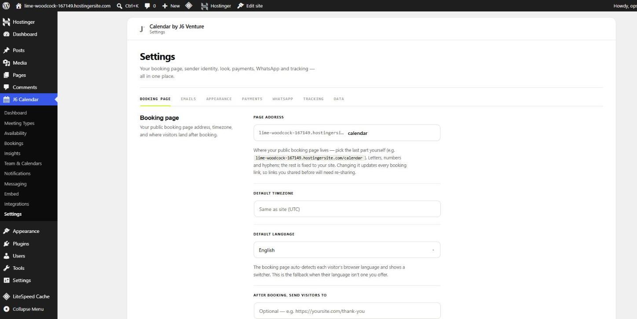Viewport: 637px width, 319px height.
Task: Open the Appearance sidebar menu
Action: (29, 232)
